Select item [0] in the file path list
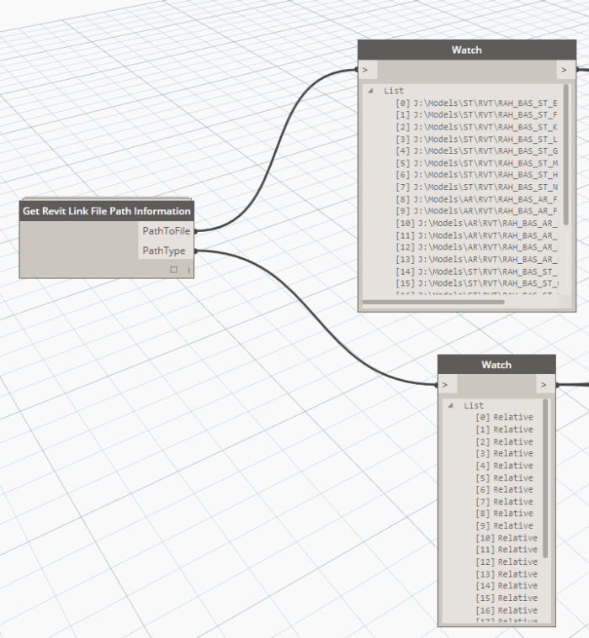This screenshot has width=589, height=638. 476,103
